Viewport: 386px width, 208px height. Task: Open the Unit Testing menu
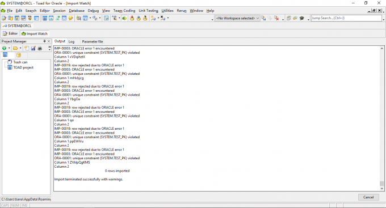149,11
